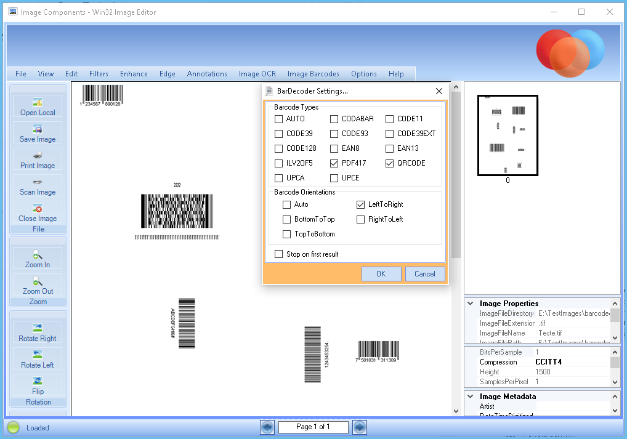Check the CODE11 barcode type
Screen dimensions: 627x439
tap(389, 119)
